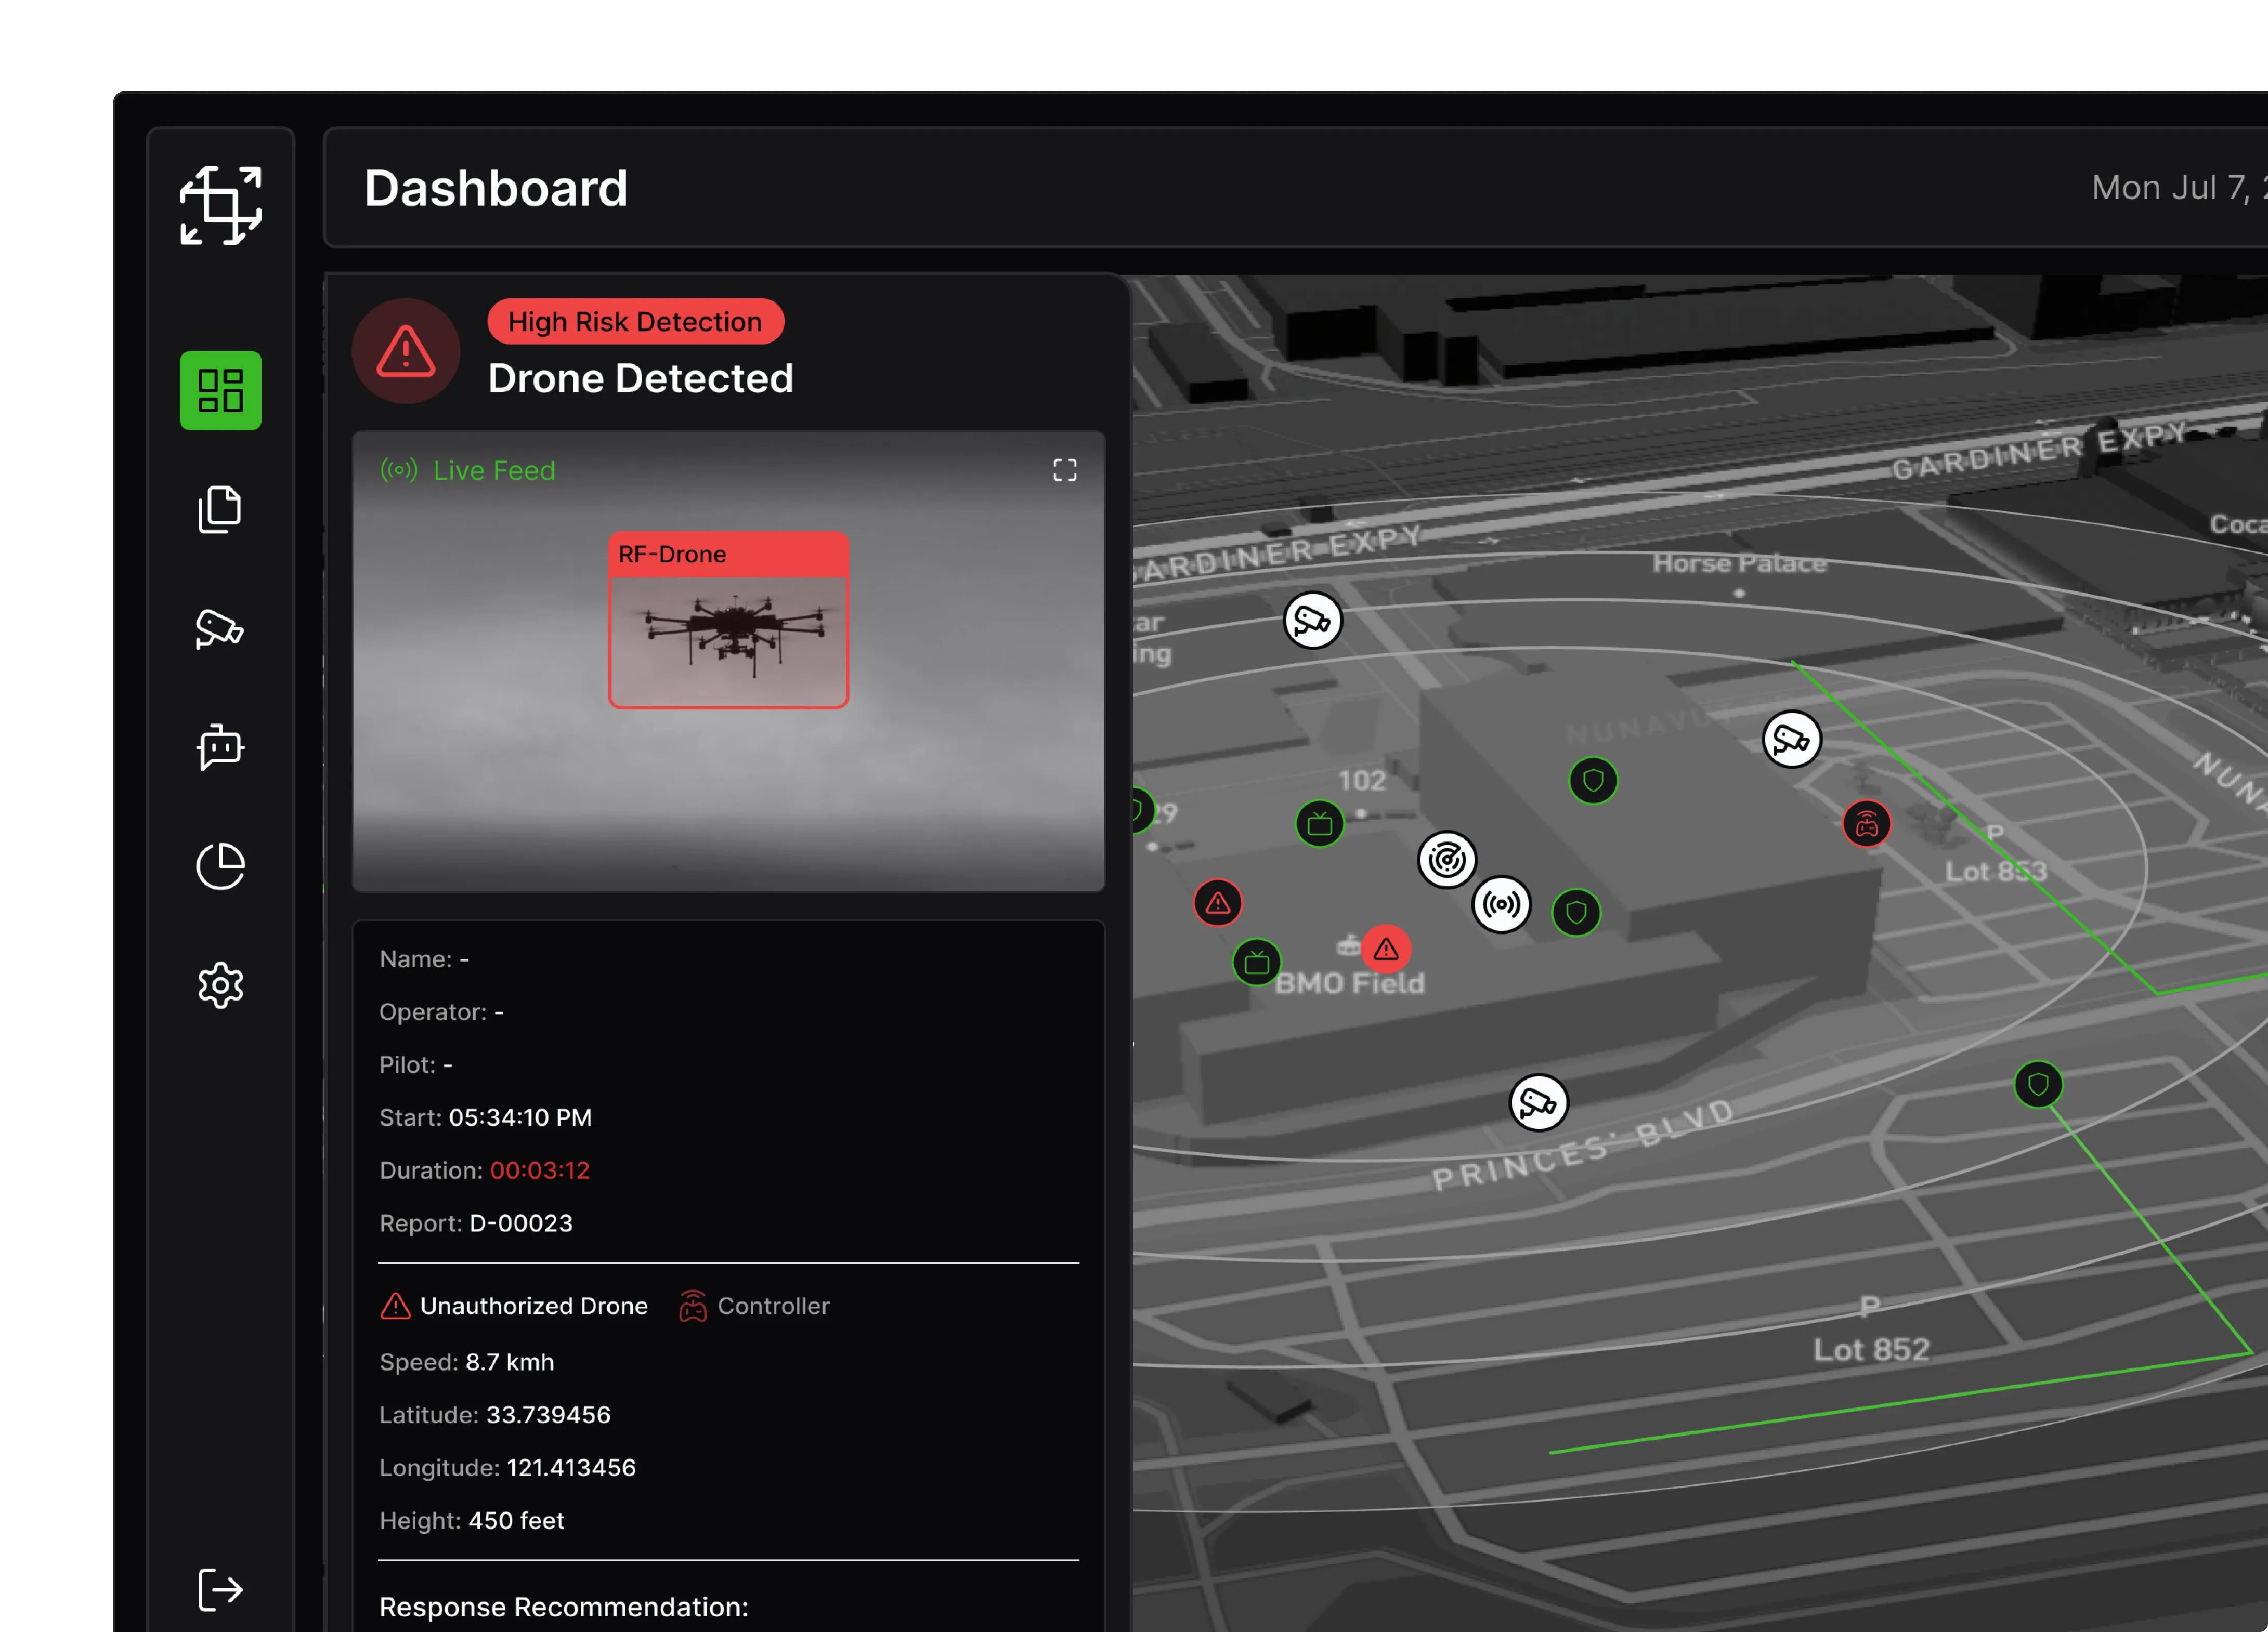Click the report number D-00023
Image resolution: width=2268 pixels, height=1632 pixels.
tap(520, 1223)
